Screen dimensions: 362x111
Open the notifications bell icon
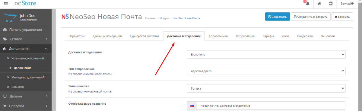tap(307, 3)
